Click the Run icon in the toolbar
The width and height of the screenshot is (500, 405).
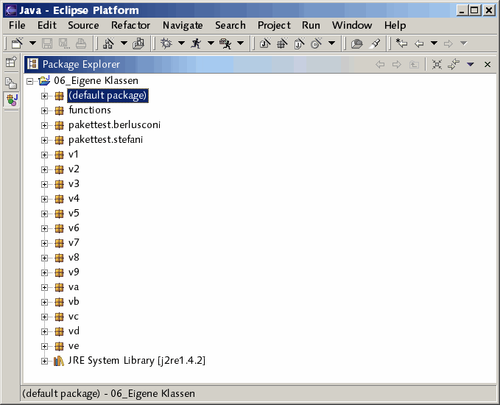point(196,43)
